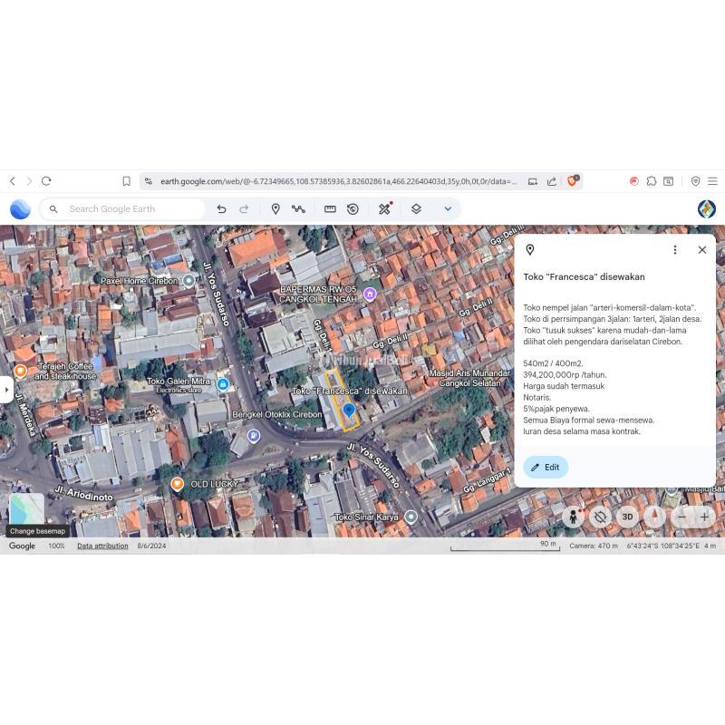Click the compass to reset north
This screenshot has width=725, height=725.
(x=654, y=517)
